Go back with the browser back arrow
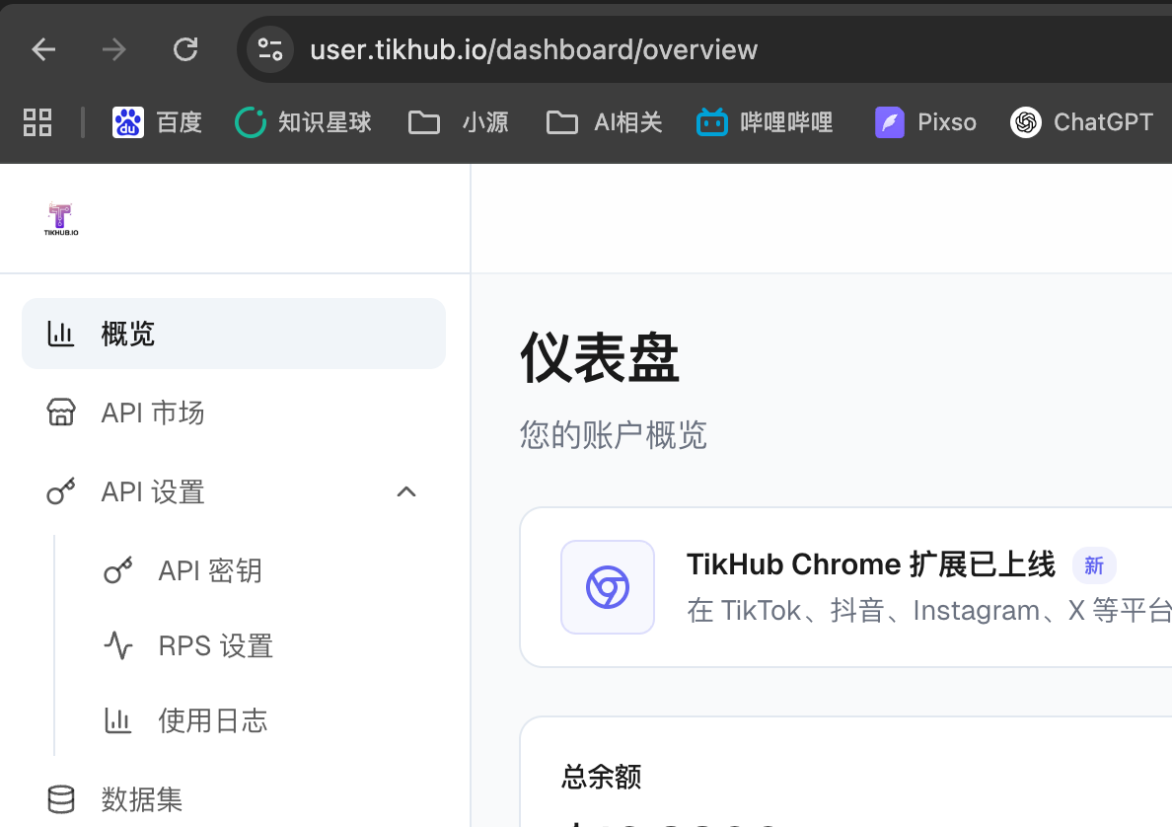Viewport: 1172px width, 827px height. point(43,50)
